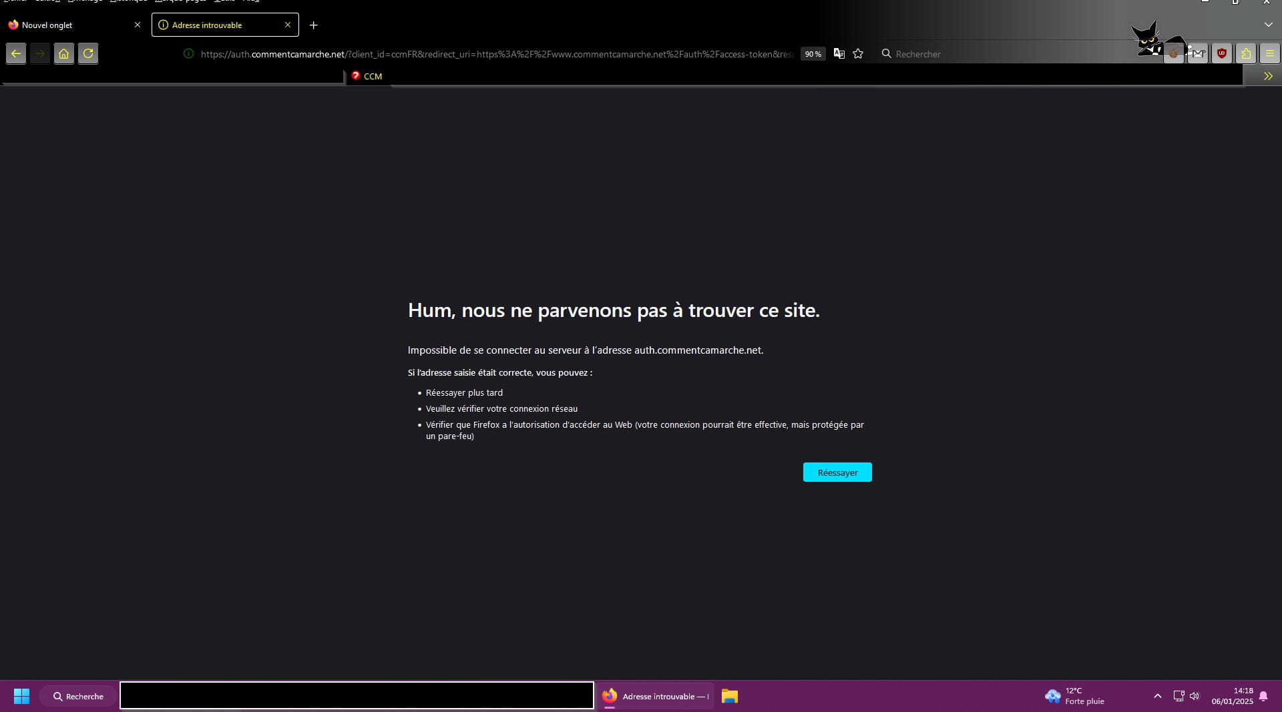Click the text 'Réessayer plus tard'
This screenshot has width=1282, height=712.
click(x=464, y=392)
